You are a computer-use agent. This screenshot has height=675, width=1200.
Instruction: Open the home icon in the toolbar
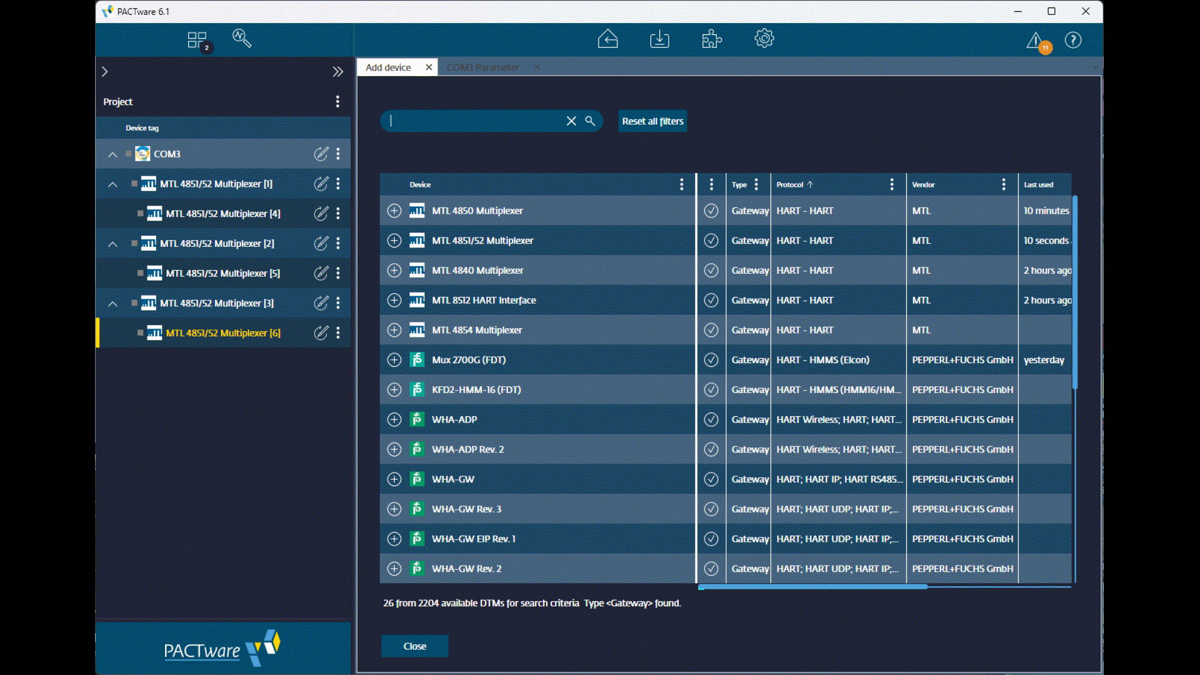[607, 39]
